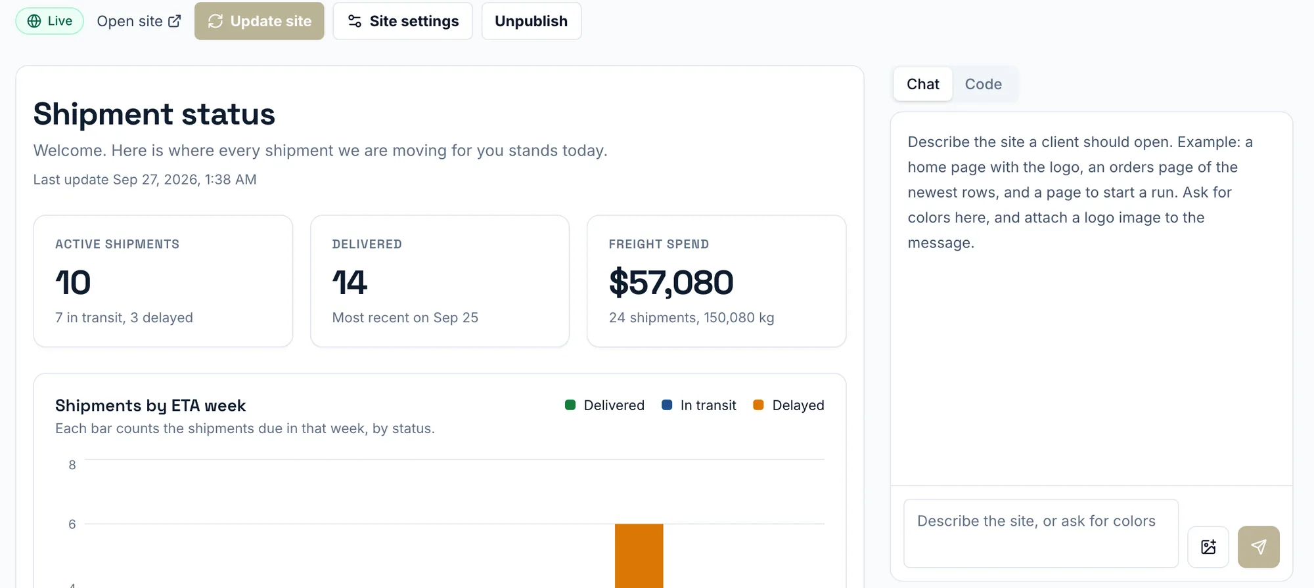Open the published site link

[x=139, y=21]
